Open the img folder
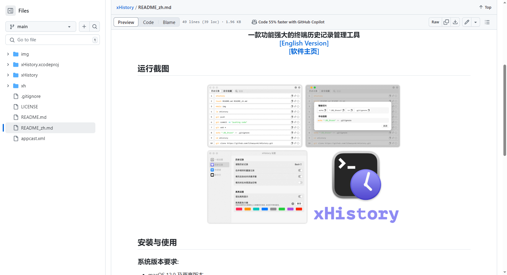Viewport: 507px width, 275px height. 25,54
